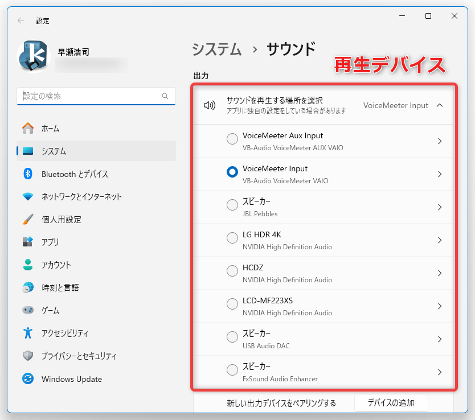Click サウンドを再生する場所を選択 header text
Screen dimensions: 475x420
[x=275, y=100]
